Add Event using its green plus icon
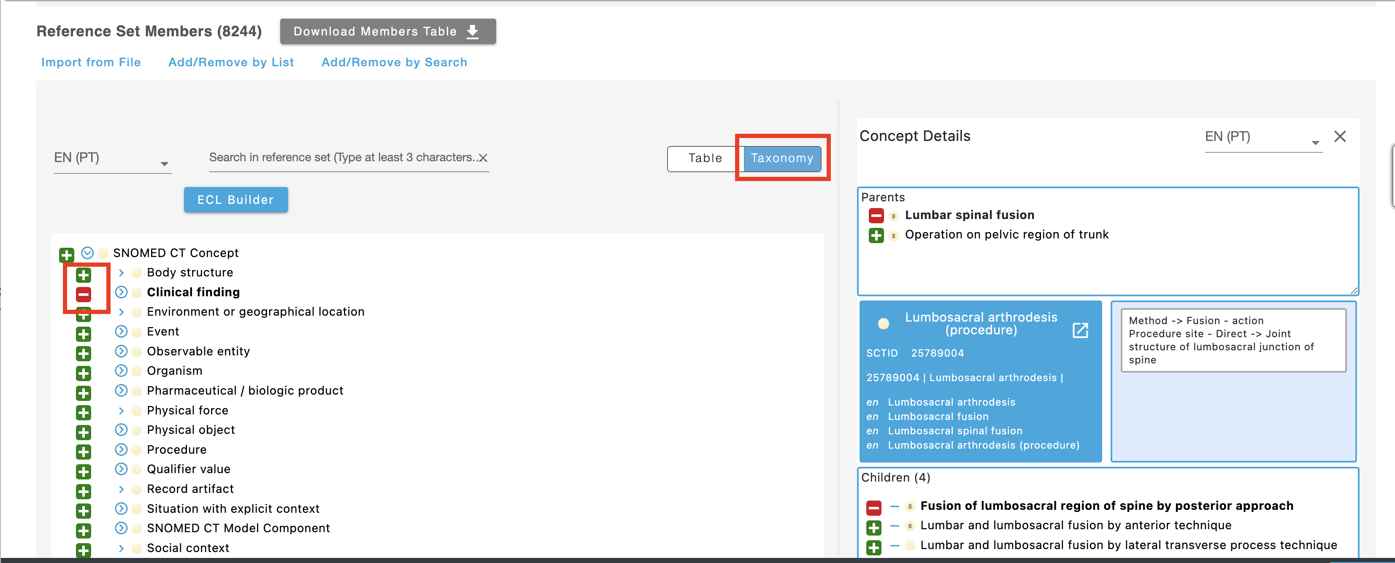 [84, 334]
